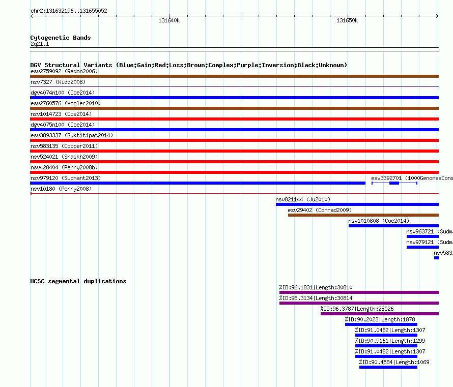453x387 pixels.
Task: Click the 131640k ruler position marker
Action: pos(169,20)
